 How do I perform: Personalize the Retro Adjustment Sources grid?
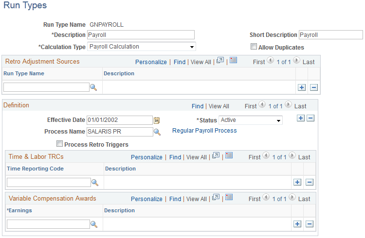point(151,62)
